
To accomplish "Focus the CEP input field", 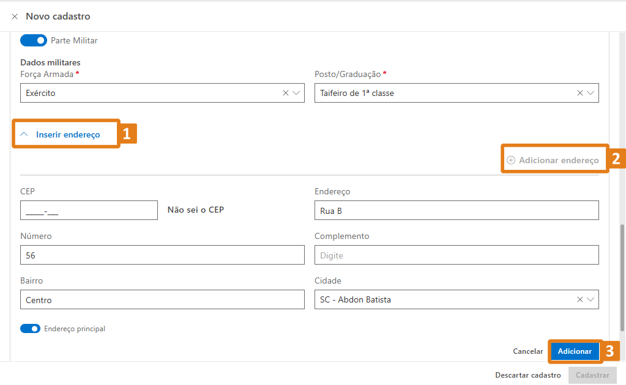I will point(89,210).
